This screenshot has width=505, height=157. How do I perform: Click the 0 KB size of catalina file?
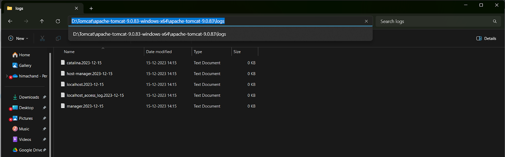tap(251, 63)
